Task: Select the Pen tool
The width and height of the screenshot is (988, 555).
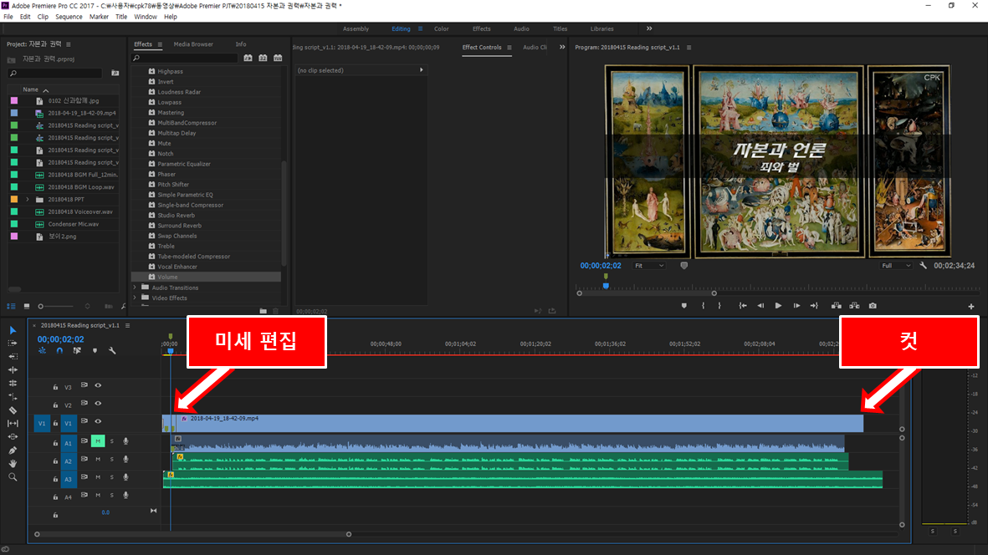Action: [13, 451]
